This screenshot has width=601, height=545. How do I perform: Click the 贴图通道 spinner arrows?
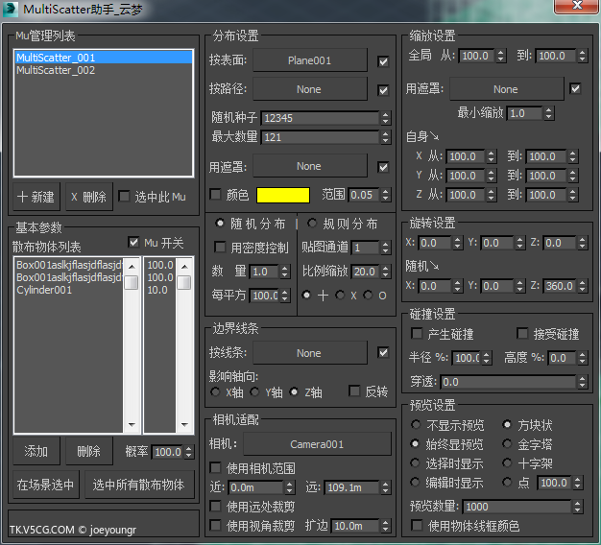pyautogui.click(x=386, y=248)
